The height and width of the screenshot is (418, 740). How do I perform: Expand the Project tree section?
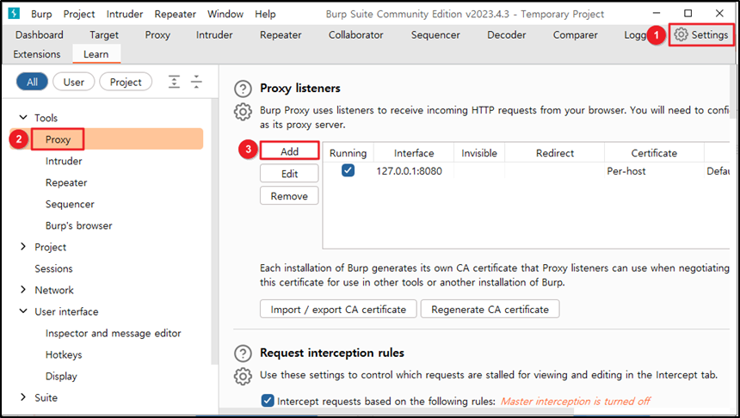(x=22, y=246)
